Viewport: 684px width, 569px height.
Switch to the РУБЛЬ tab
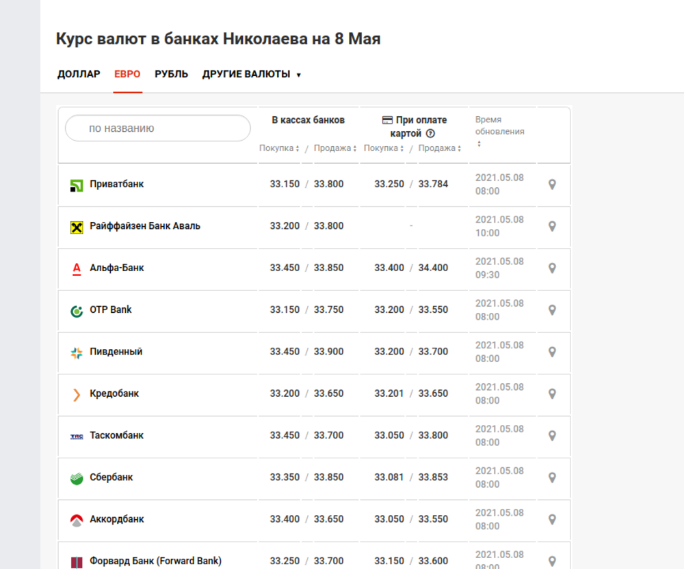point(171,74)
